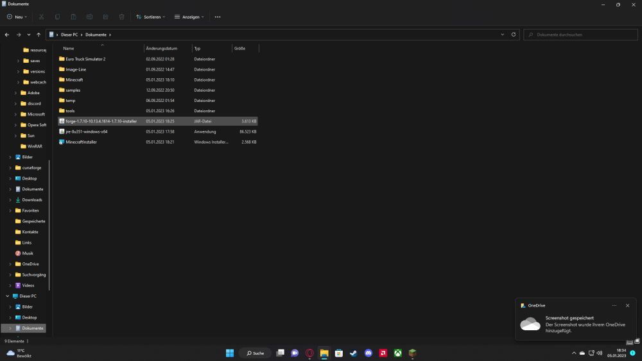Select the Euro Truck Simulator 2 folder

(x=158, y=59)
